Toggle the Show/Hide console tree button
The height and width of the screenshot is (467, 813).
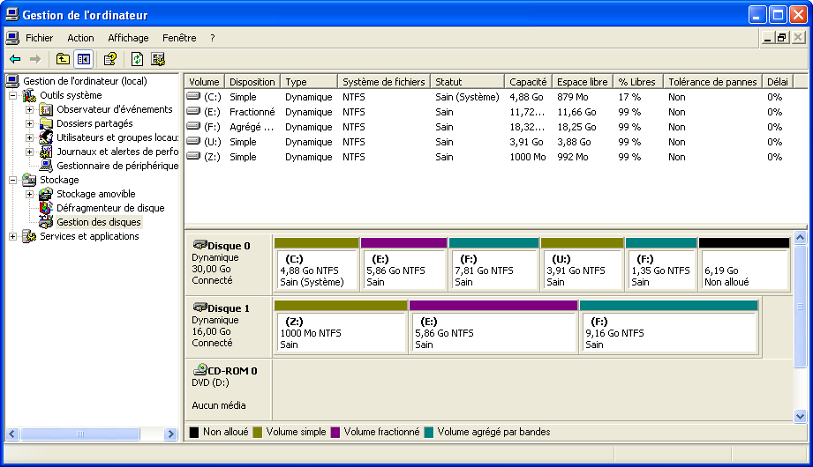point(84,59)
